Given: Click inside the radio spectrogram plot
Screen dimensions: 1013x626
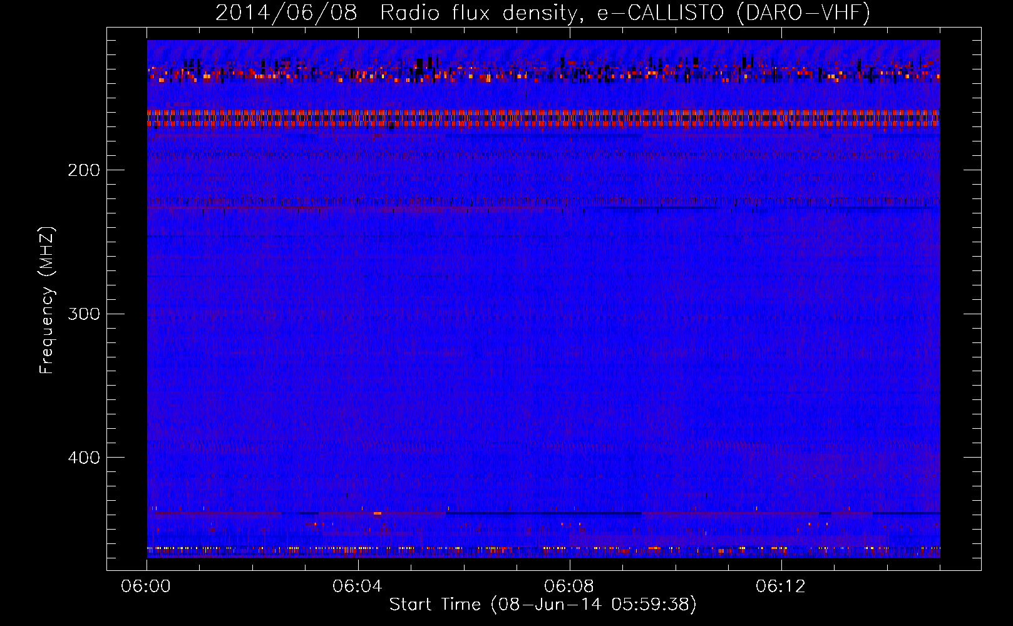Looking at the screenshot, I should coord(543,299).
